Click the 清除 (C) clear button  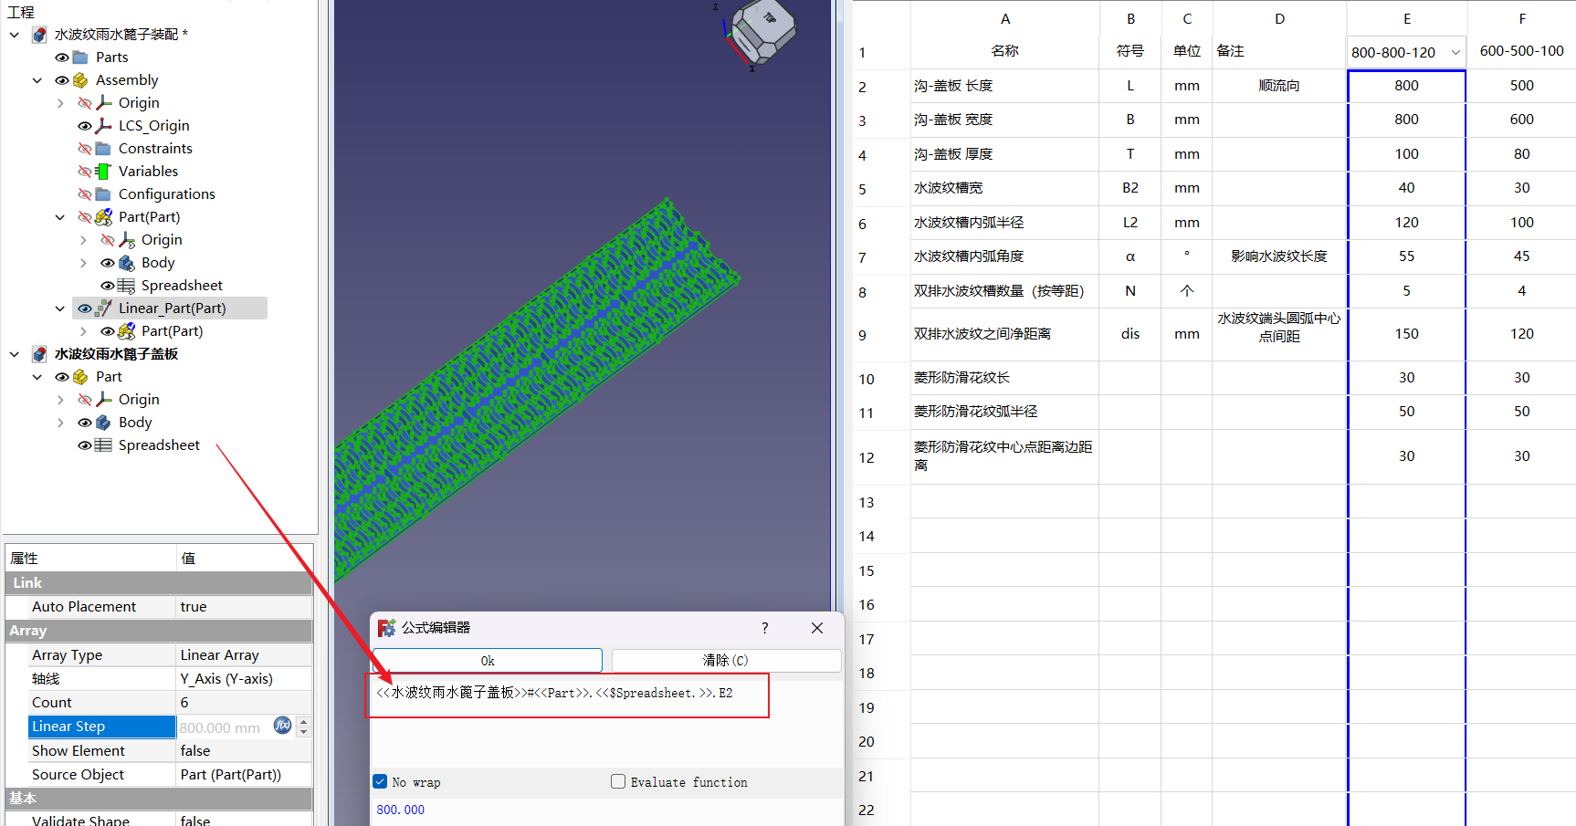(x=726, y=660)
